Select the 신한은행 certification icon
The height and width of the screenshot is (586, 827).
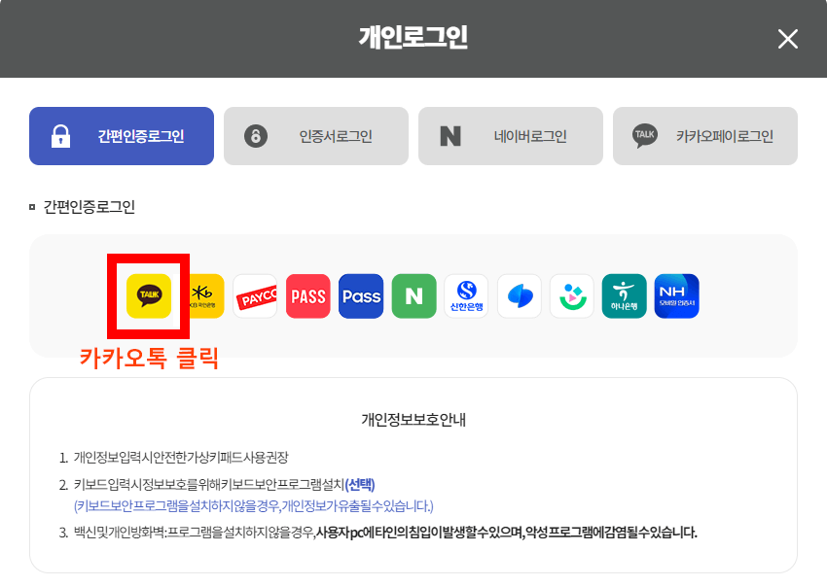[466, 295]
